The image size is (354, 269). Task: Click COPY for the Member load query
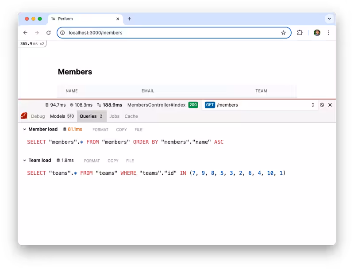pyautogui.click(x=121, y=130)
